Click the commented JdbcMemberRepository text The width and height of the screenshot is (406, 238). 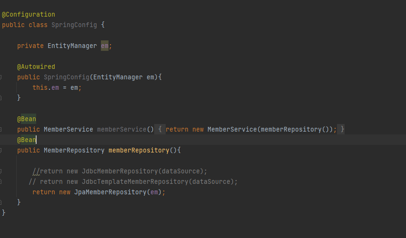pos(119,171)
